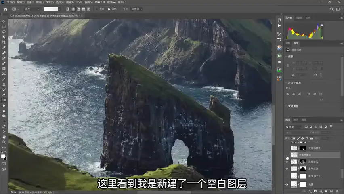Image resolution: width=344 pixels, height=194 pixels.
Task: Open the Brush Settings panel icon
Action: pyautogui.click(x=279, y=34)
